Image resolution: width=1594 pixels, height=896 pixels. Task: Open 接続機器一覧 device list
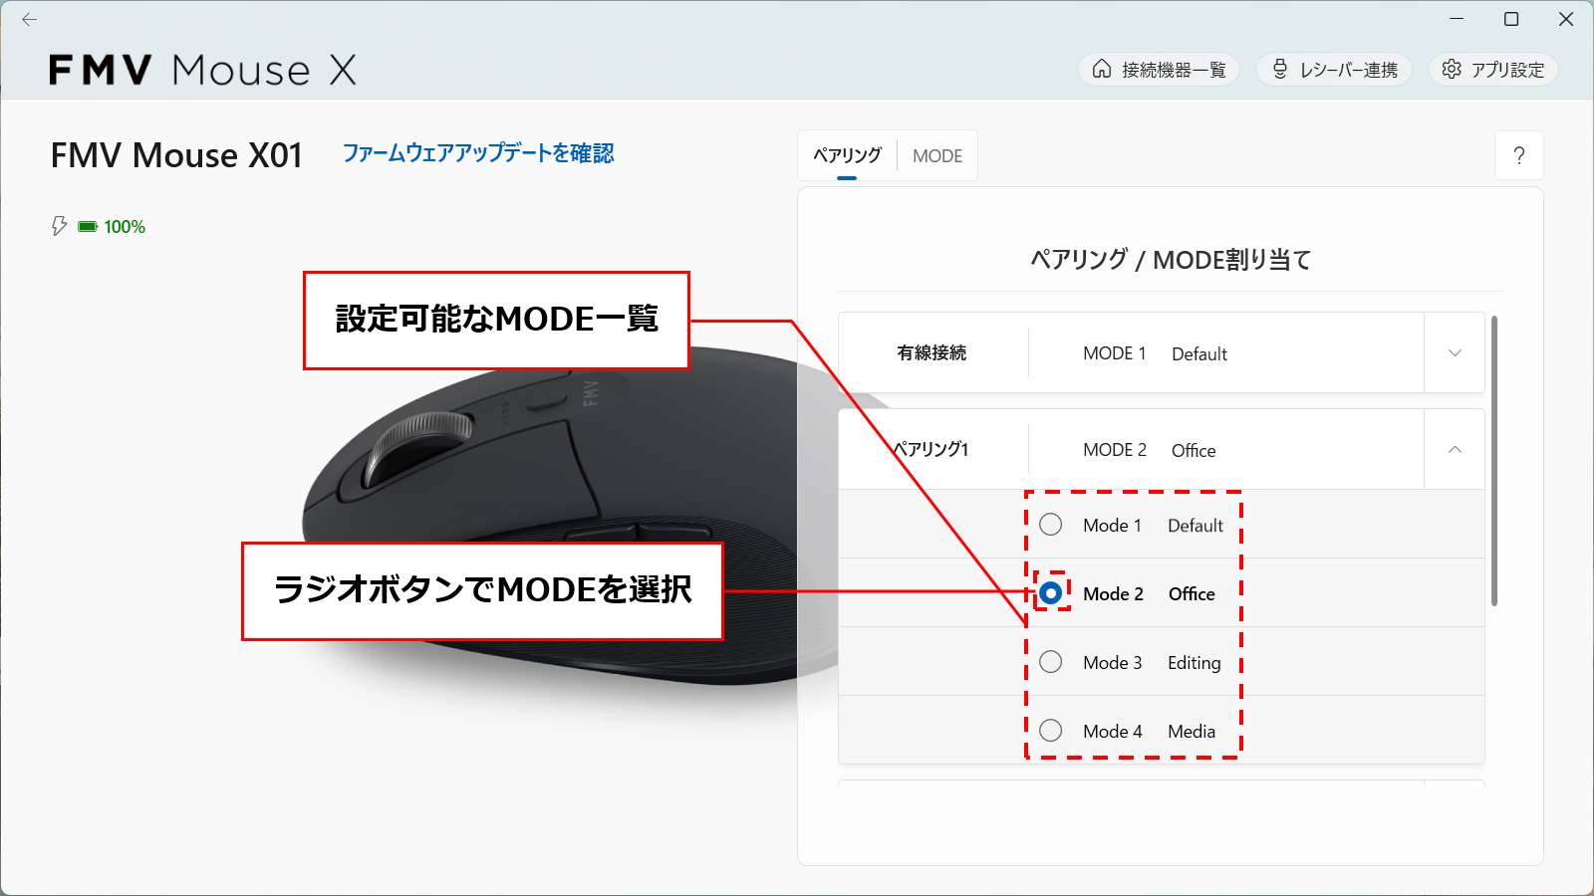point(1159,70)
